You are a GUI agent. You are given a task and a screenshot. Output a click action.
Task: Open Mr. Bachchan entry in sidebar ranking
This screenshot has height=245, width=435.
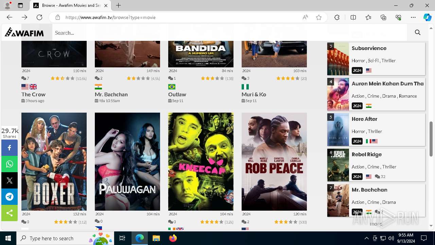click(x=369, y=190)
